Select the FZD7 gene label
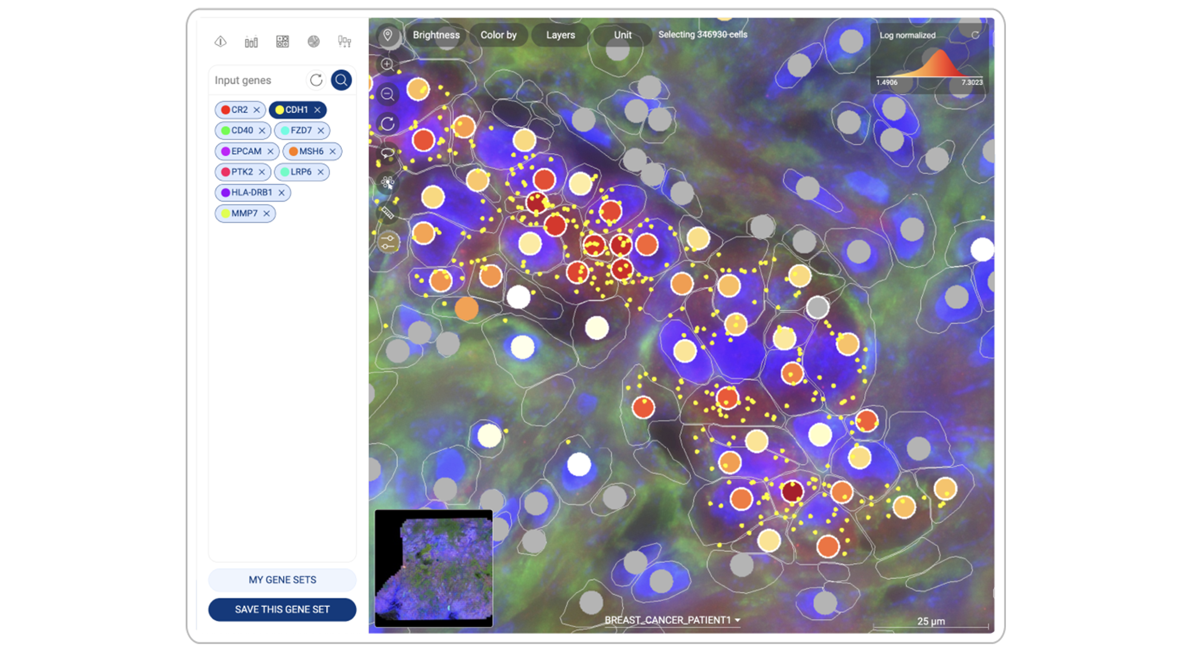Viewport: 1187px width, 648px height. click(x=301, y=131)
